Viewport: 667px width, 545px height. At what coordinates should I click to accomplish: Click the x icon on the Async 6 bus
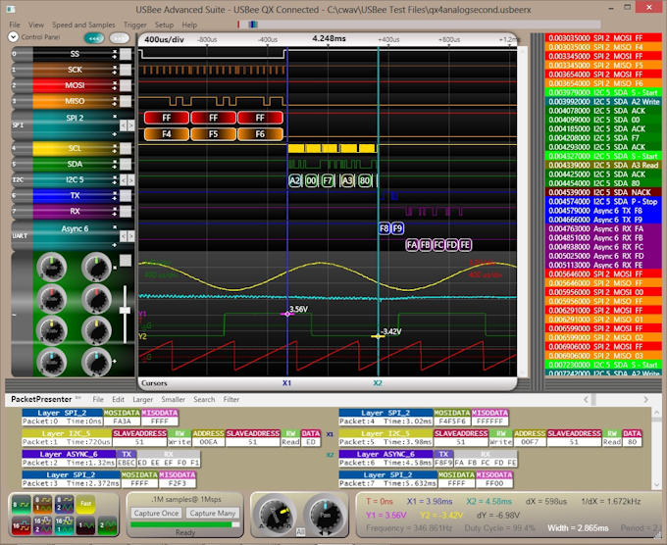click(x=114, y=227)
